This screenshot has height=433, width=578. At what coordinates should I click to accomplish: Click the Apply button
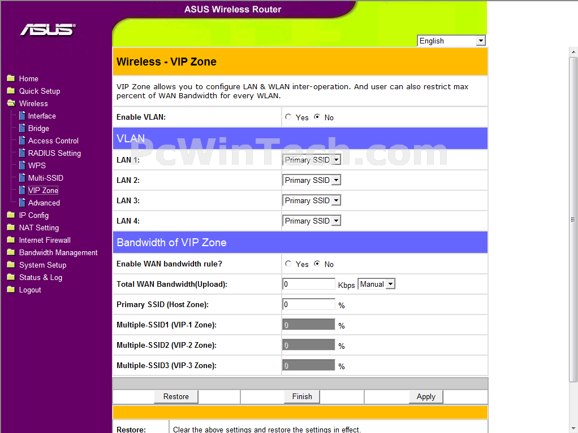coord(426,396)
